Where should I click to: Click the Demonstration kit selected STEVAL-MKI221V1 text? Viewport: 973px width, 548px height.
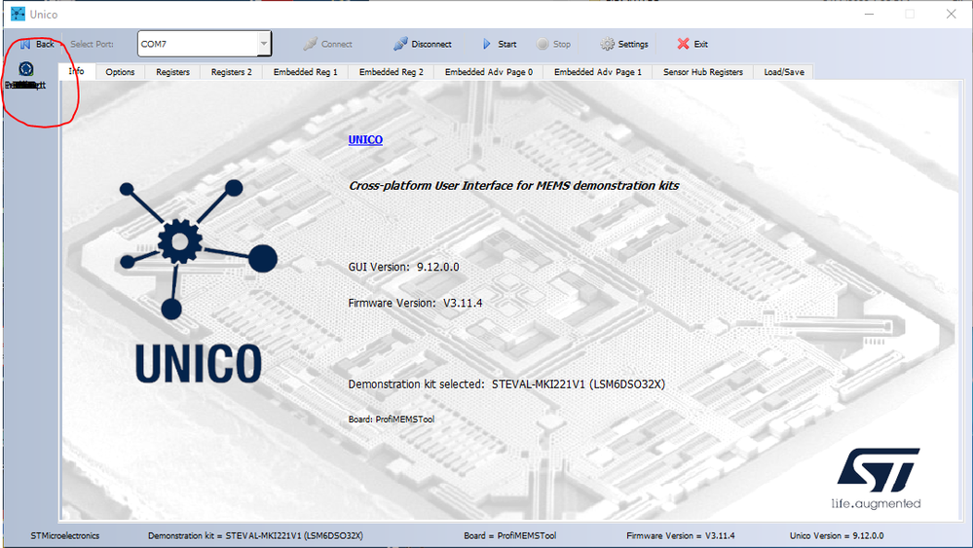506,384
